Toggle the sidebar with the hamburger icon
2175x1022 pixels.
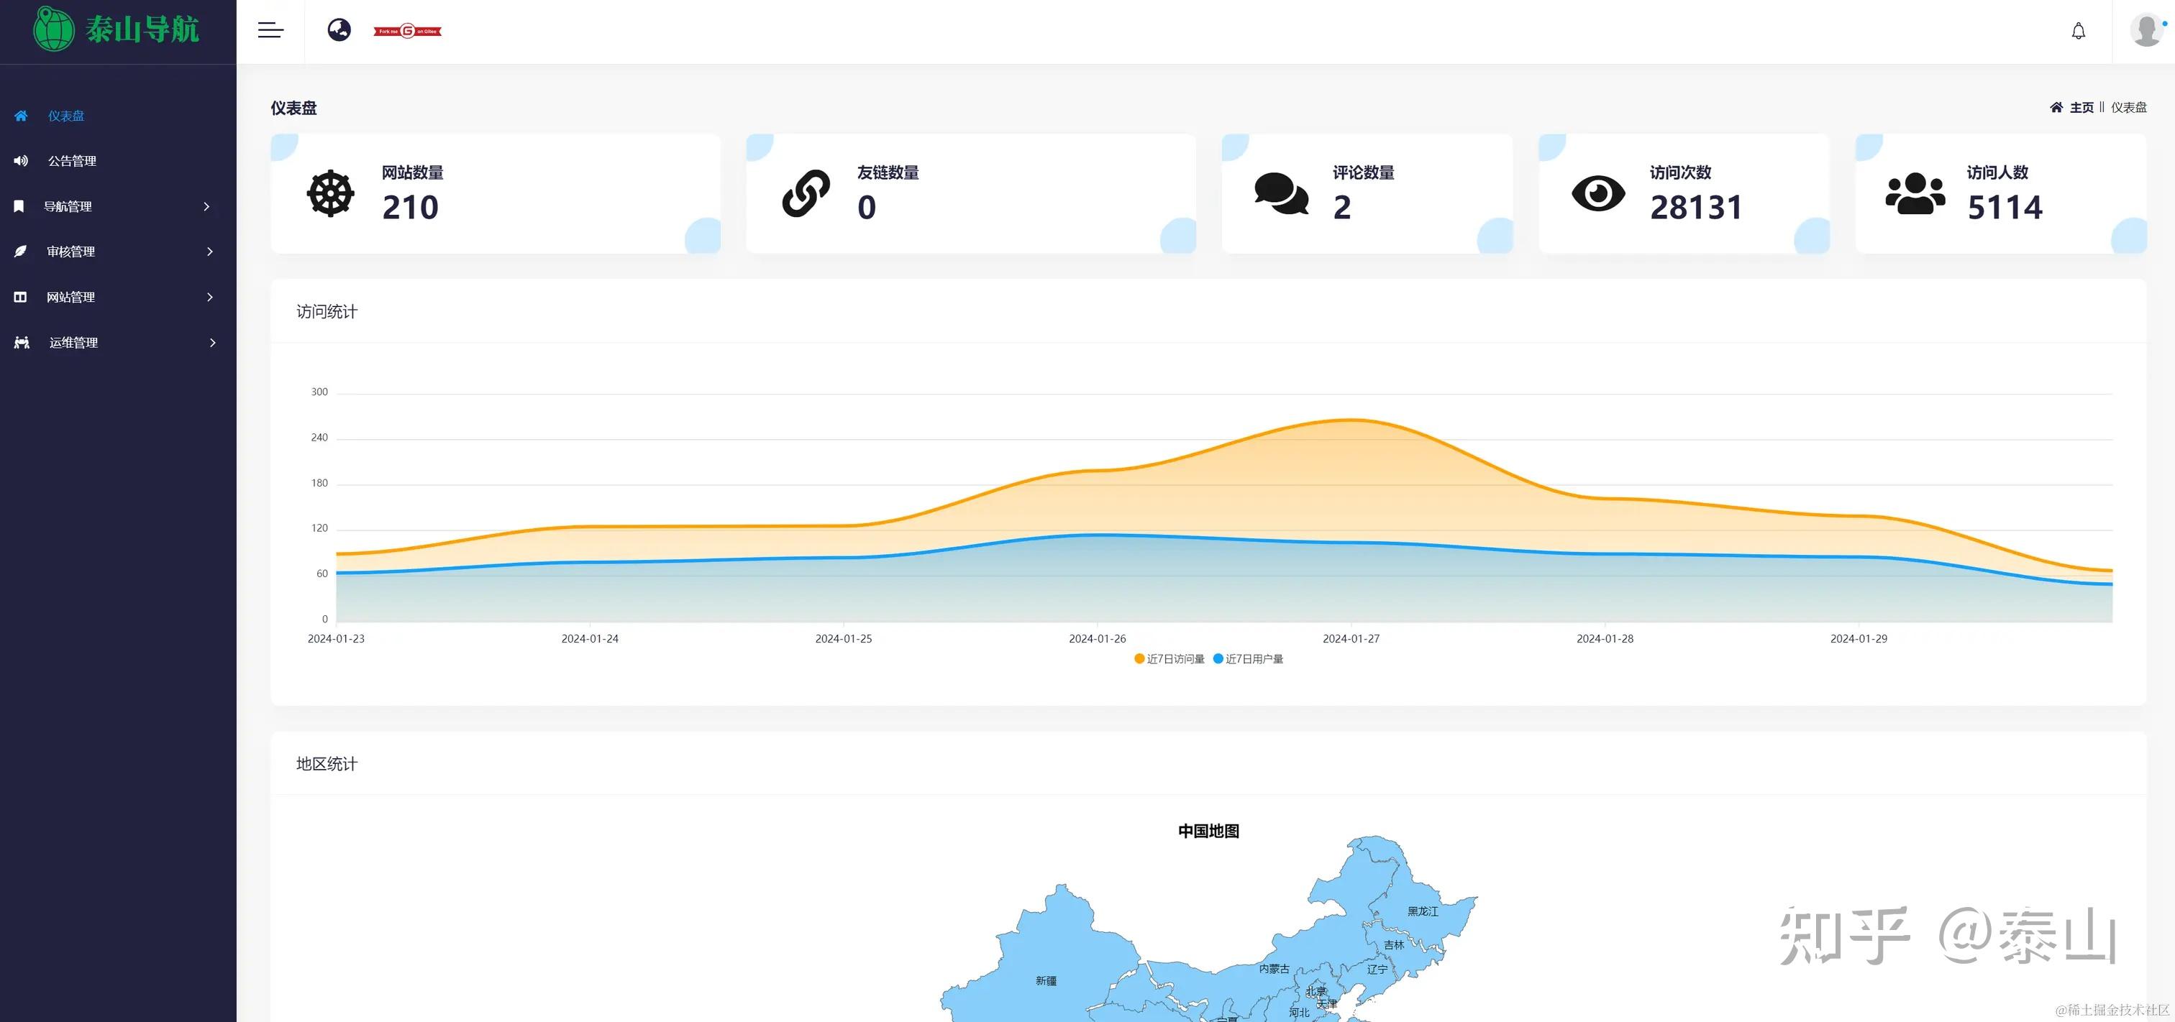click(x=270, y=29)
